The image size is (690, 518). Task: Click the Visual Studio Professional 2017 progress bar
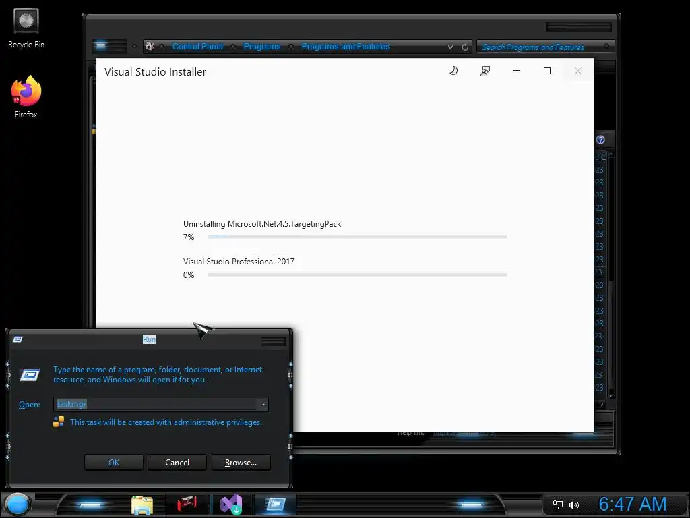(357, 275)
